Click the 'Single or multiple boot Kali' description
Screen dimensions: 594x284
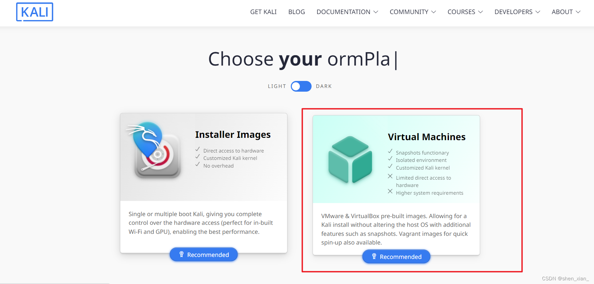click(201, 223)
